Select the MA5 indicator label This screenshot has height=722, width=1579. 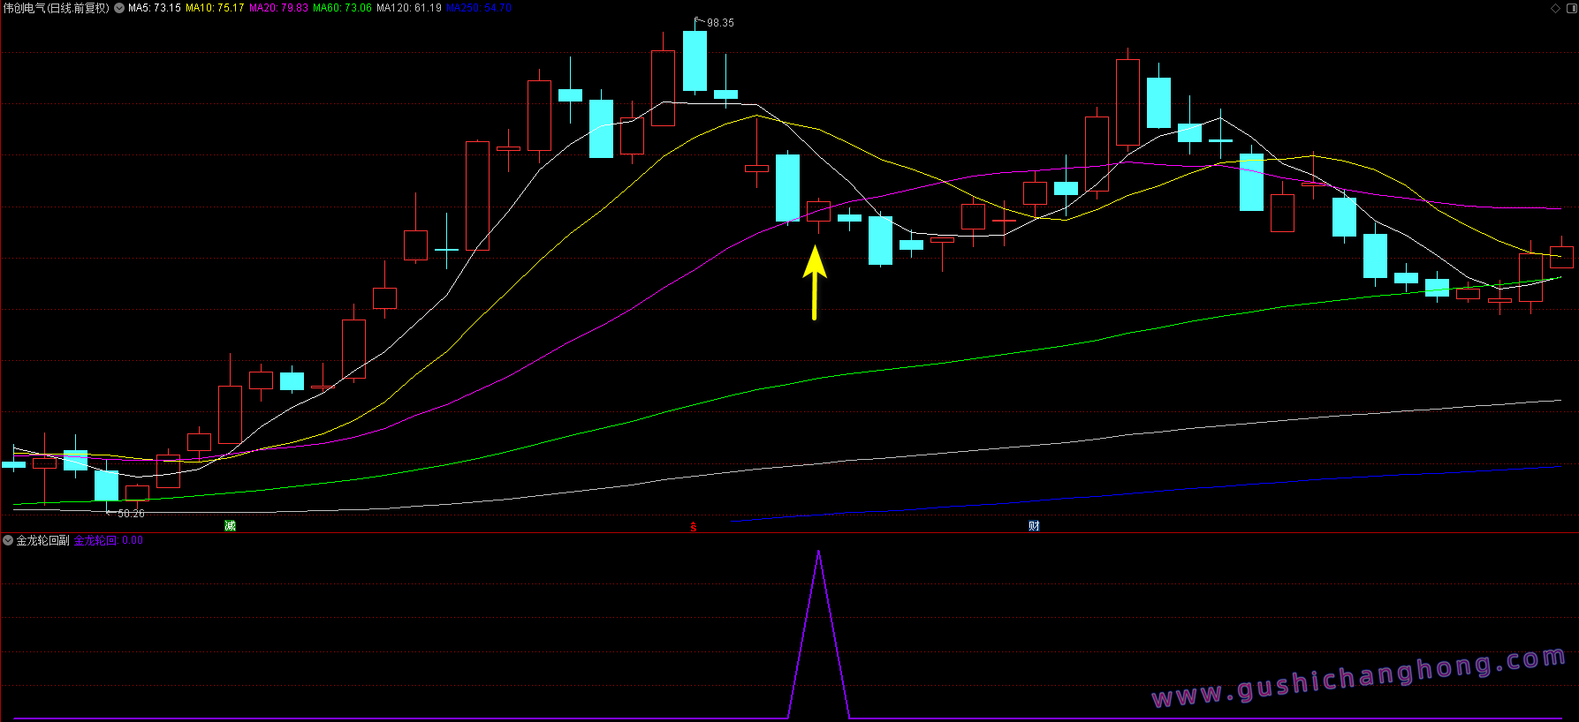coord(155,8)
